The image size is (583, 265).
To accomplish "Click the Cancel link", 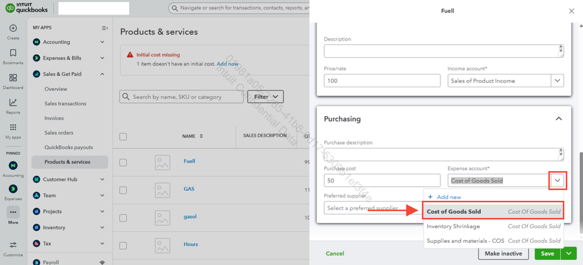I will click(335, 253).
